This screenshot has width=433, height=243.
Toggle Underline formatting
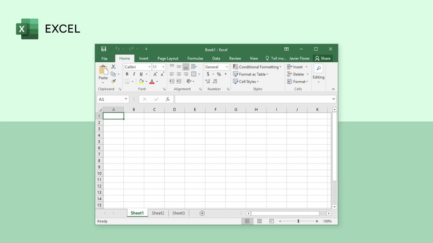(x=141, y=74)
